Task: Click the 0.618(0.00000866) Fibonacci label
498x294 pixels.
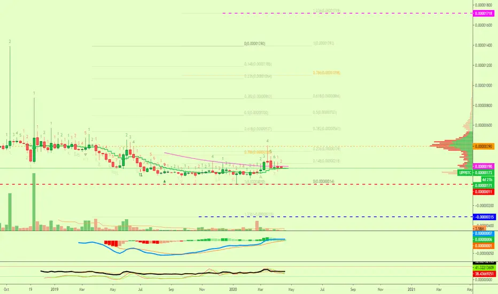Action: tap(326, 96)
